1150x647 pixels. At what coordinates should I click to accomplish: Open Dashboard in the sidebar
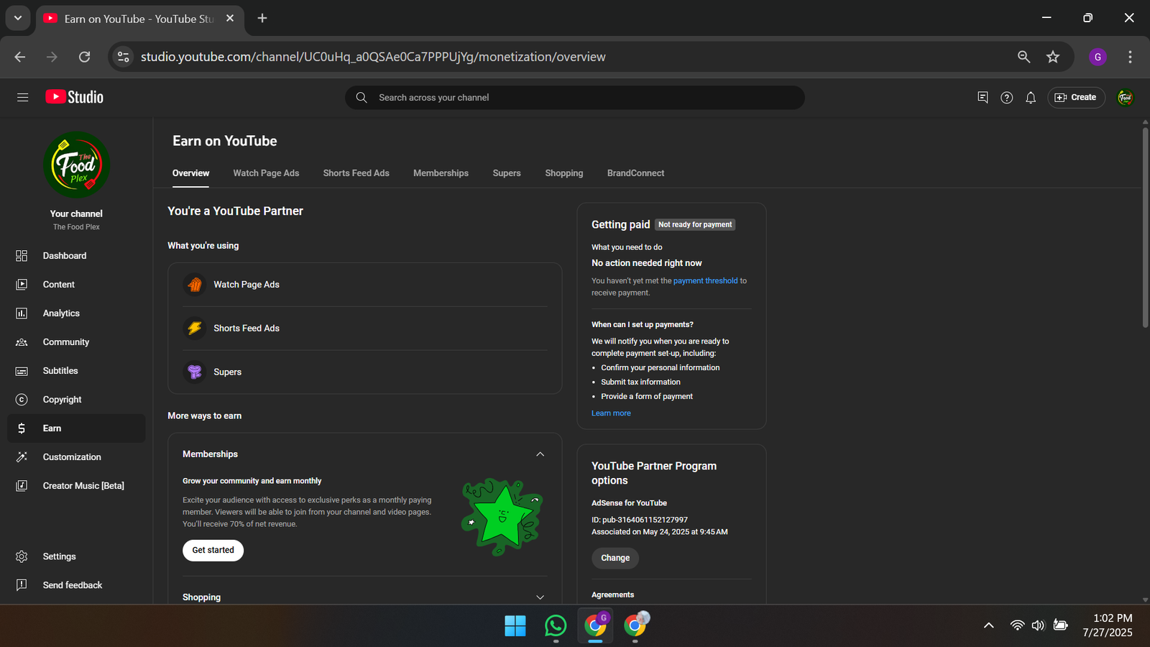(76, 256)
